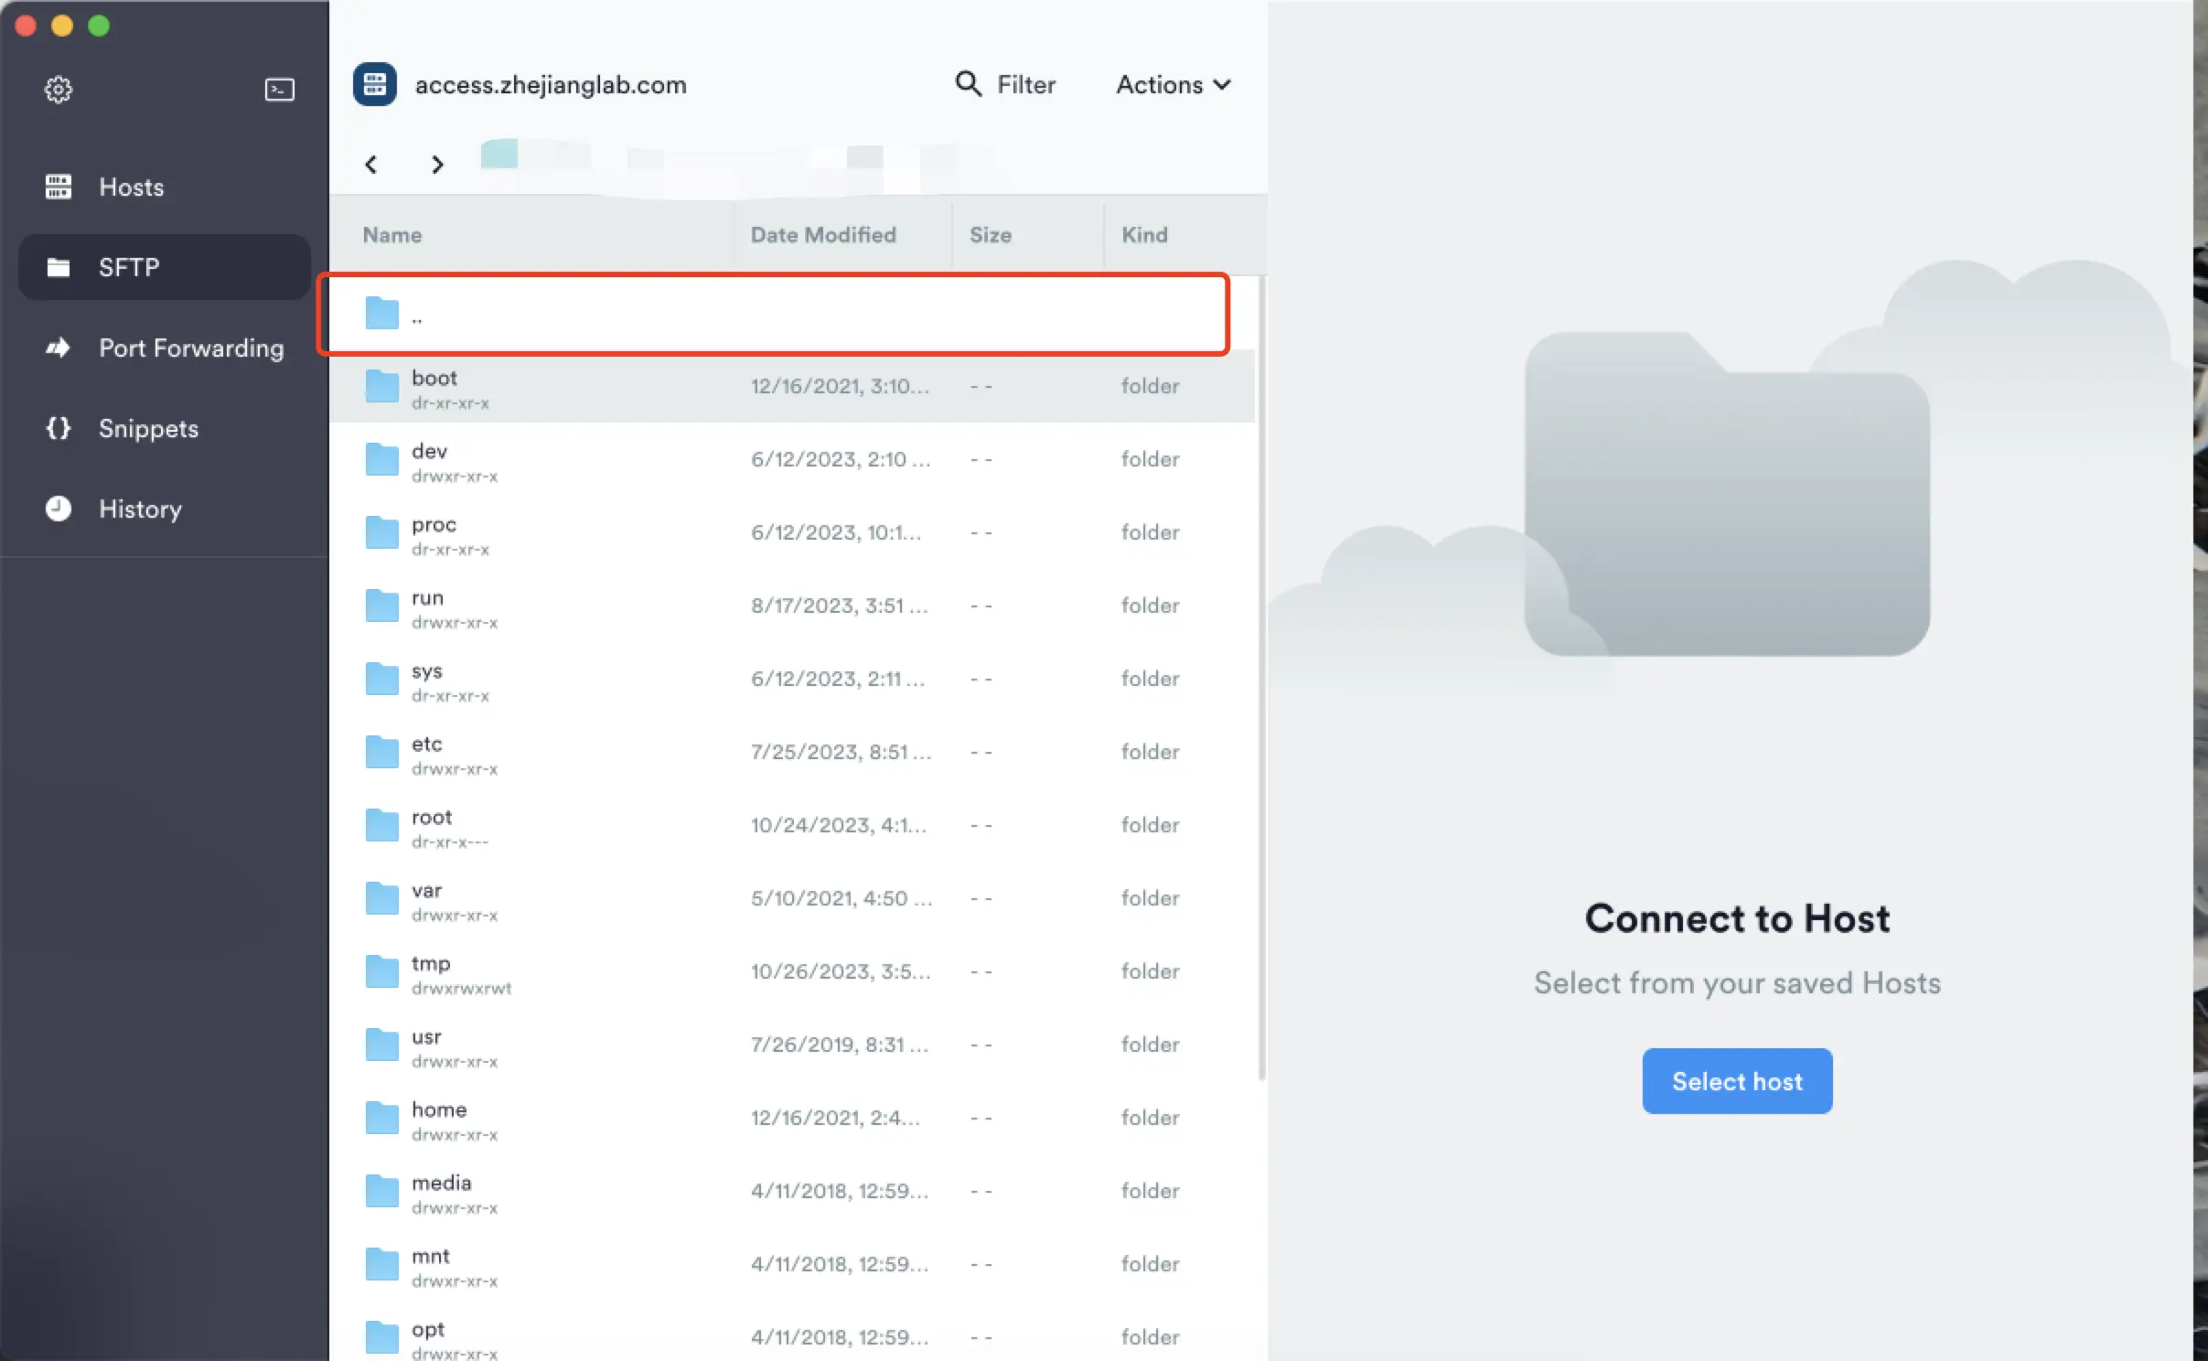Image resolution: width=2208 pixels, height=1361 pixels.
Task: Open the settings gear icon
Action: pos(59,89)
